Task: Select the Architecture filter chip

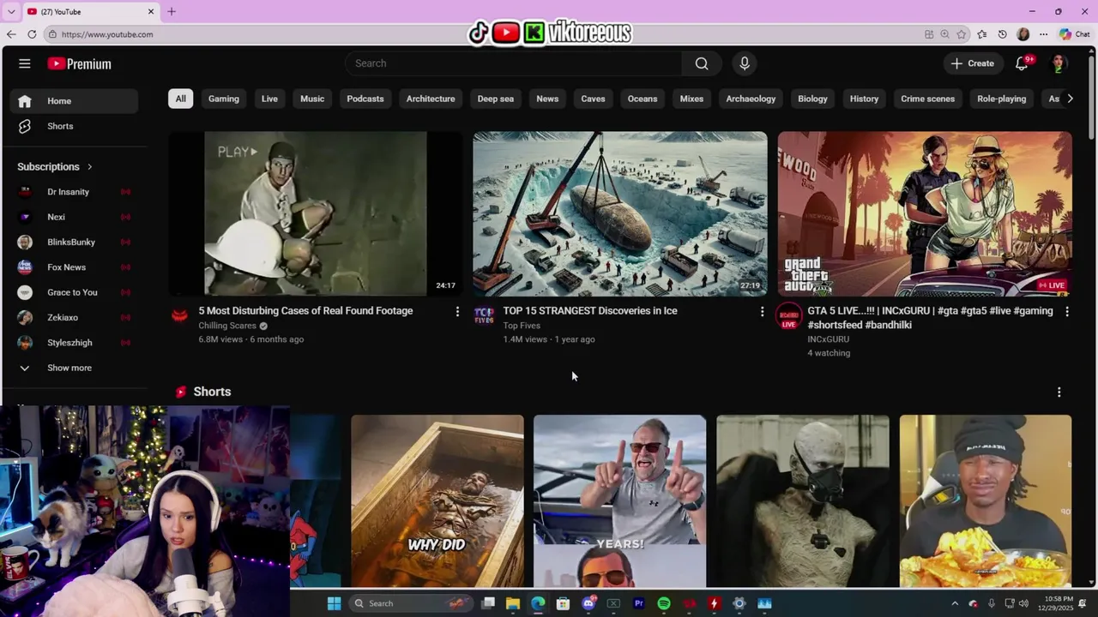Action: pos(431,99)
